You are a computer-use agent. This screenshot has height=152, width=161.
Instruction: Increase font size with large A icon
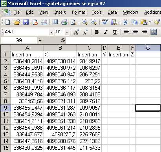tap(77, 32)
